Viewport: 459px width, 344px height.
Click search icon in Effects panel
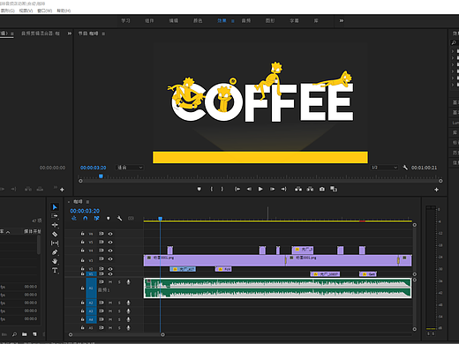point(454,42)
